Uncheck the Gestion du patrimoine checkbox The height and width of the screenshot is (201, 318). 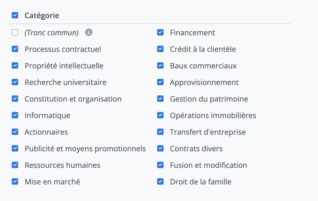160,99
